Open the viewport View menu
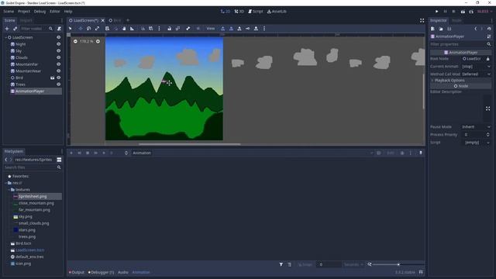Image resolution: width=496 pixels, height=279 pixels. pyautogui.click(x=210, y=29)
